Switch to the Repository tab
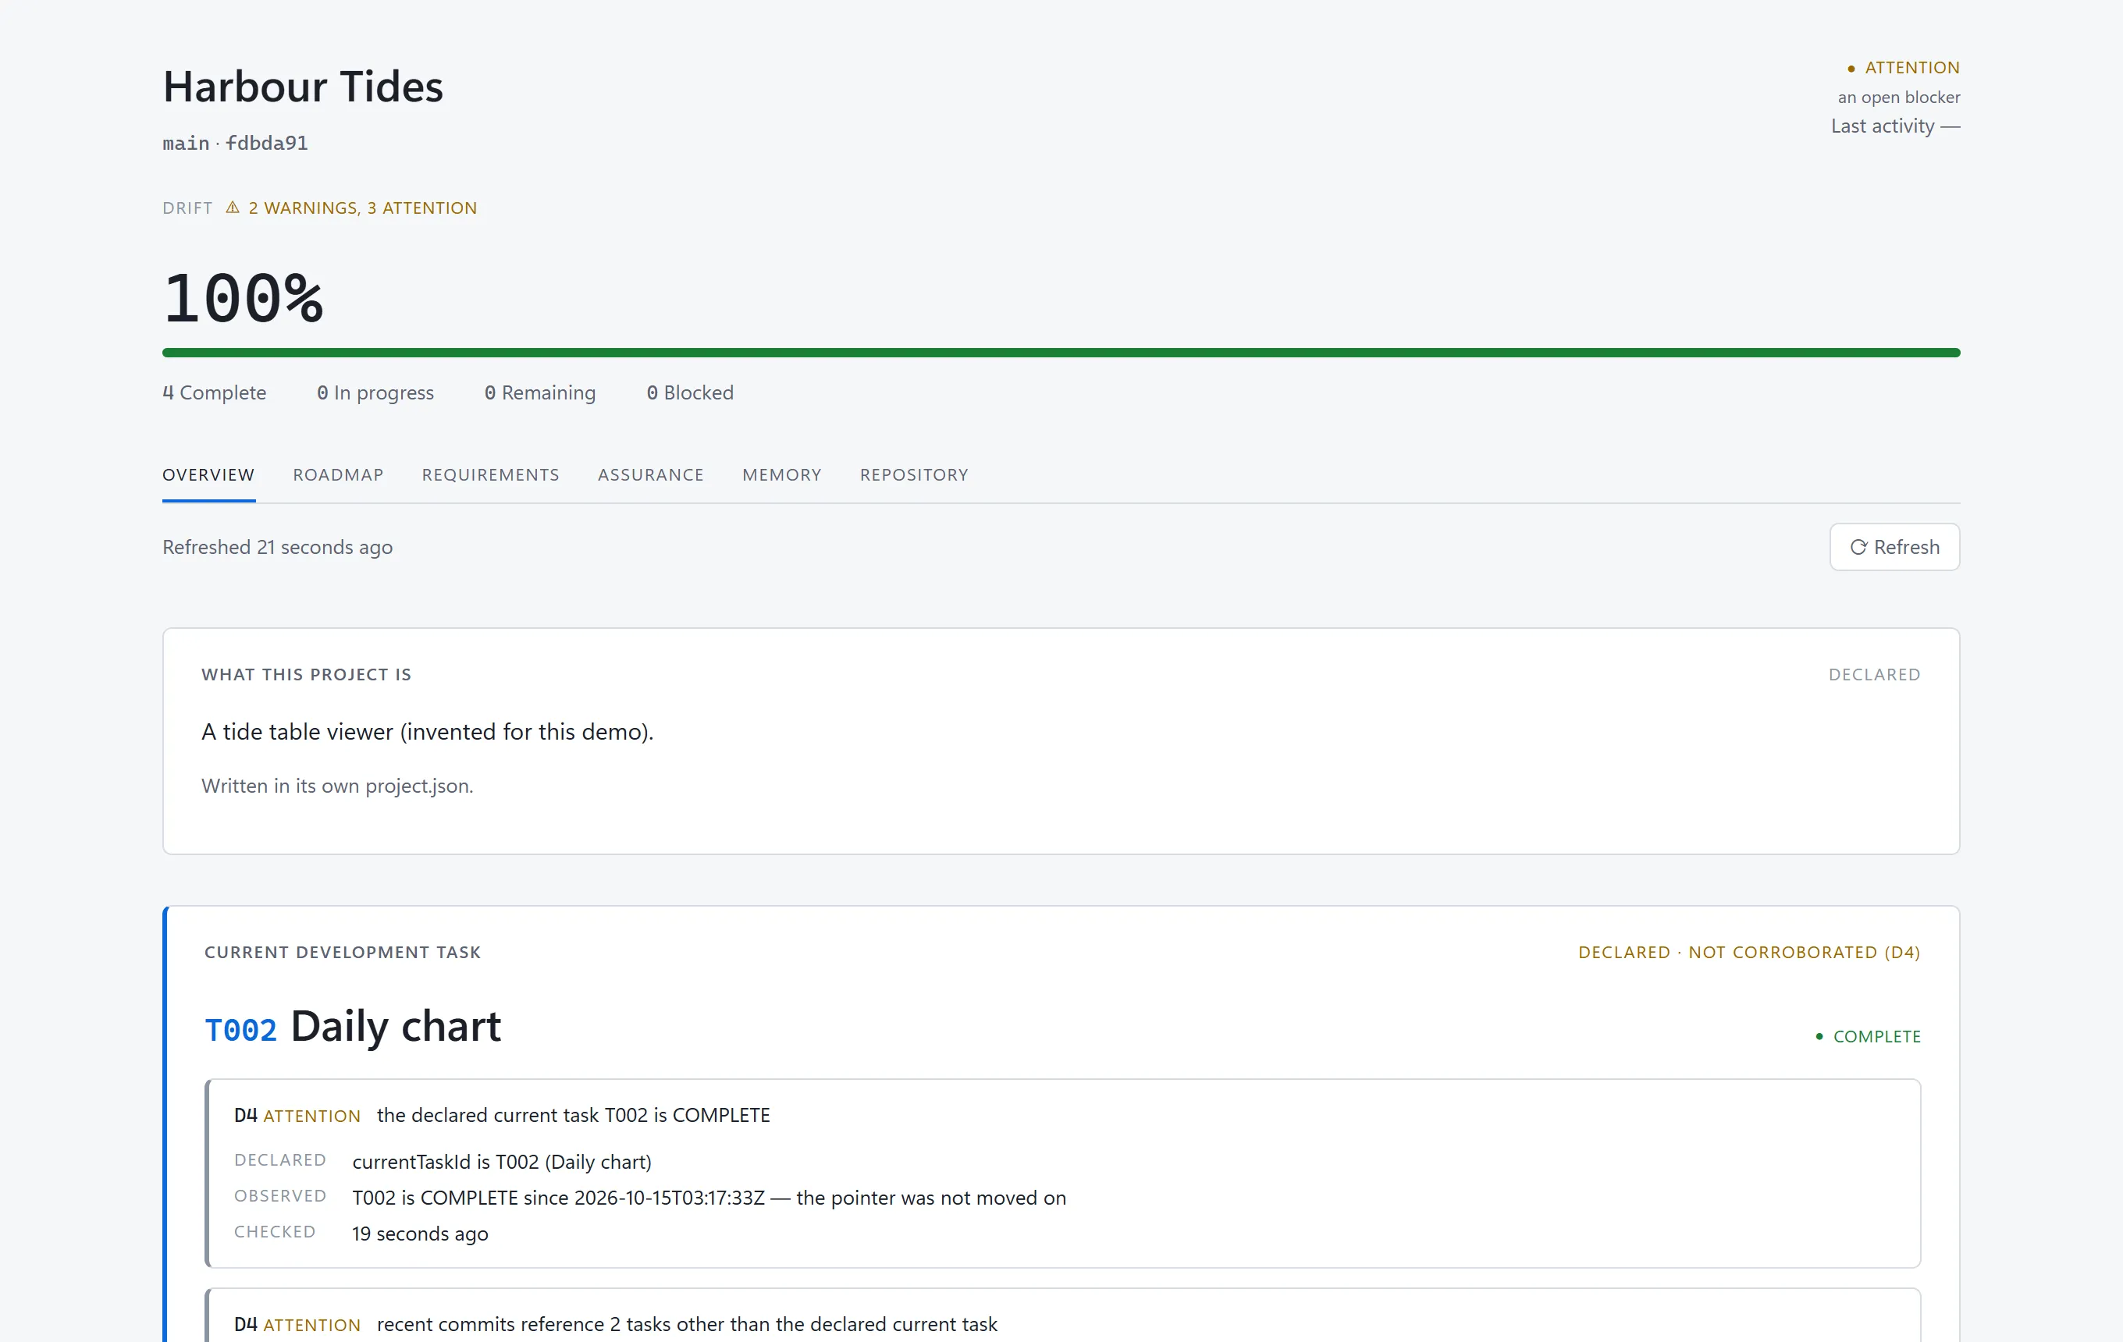This screenshot has width=2123, height=1342. [x=914, y=475]
